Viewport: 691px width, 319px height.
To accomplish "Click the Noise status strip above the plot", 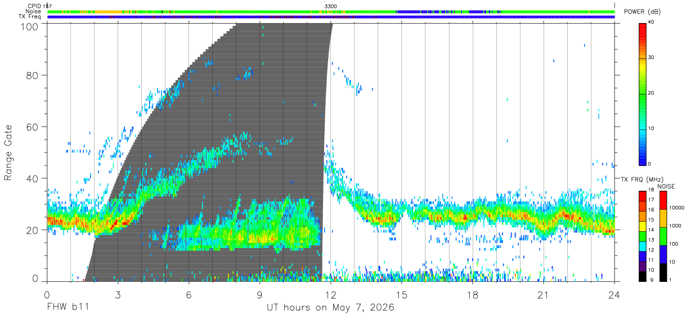I will [x=331, y=11].
